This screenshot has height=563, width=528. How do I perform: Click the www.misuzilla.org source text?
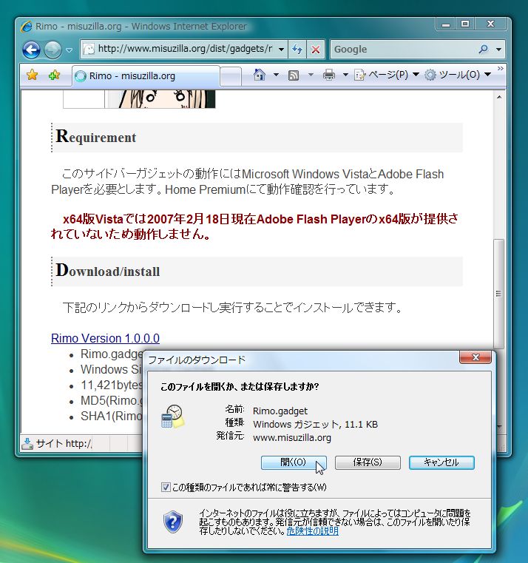coord(292,438)
